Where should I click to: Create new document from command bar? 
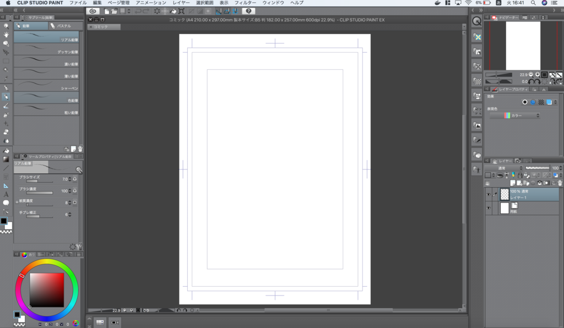107,11
